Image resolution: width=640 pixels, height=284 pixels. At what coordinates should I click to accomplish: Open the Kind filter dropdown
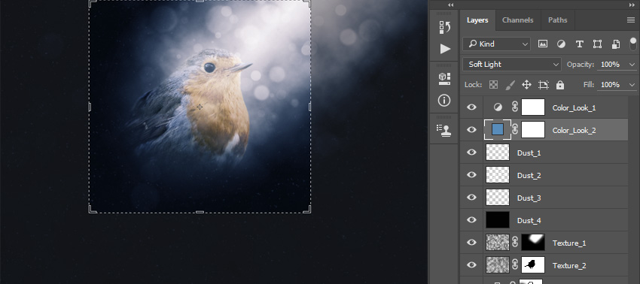point(496,44)
